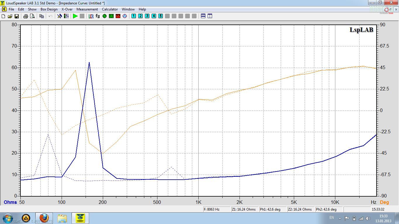Open the volume speaker tray icon

368,218
